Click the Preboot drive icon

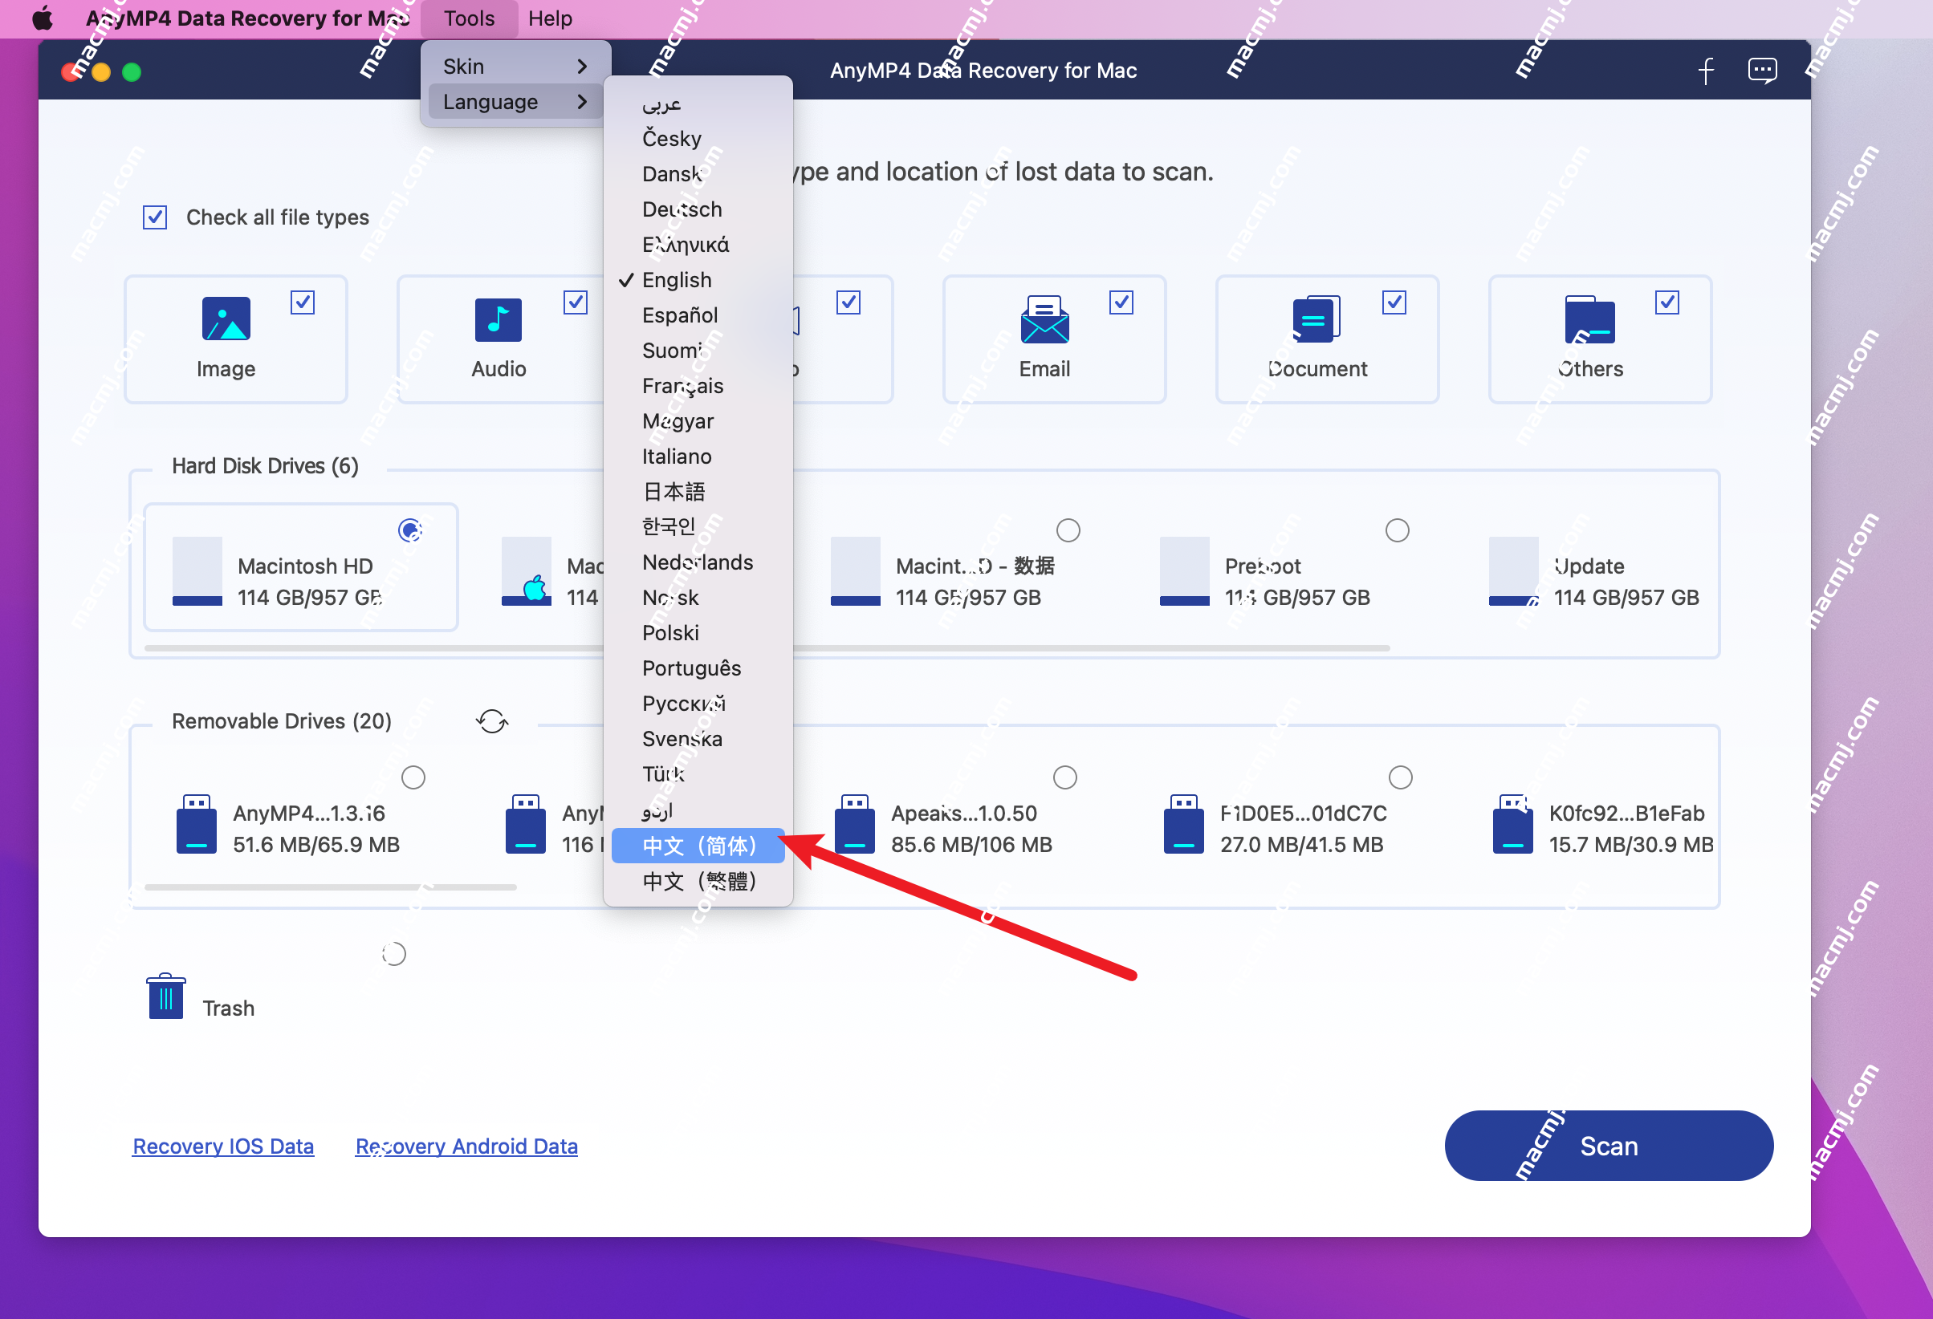tap(1184, 571)
